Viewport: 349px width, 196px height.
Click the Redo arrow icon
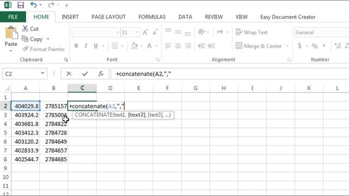(x=51, y=5)
